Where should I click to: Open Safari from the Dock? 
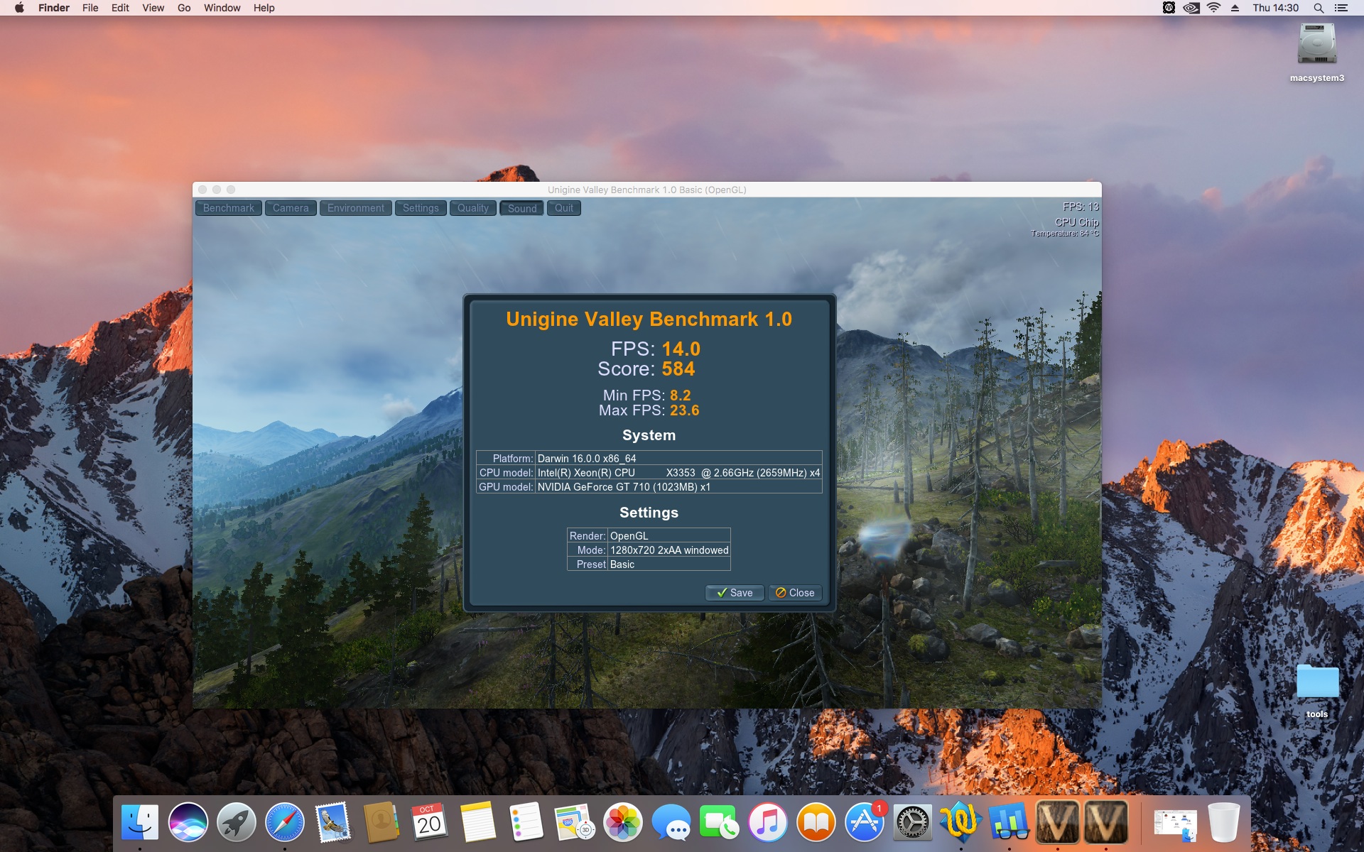(x=285, y=823)
